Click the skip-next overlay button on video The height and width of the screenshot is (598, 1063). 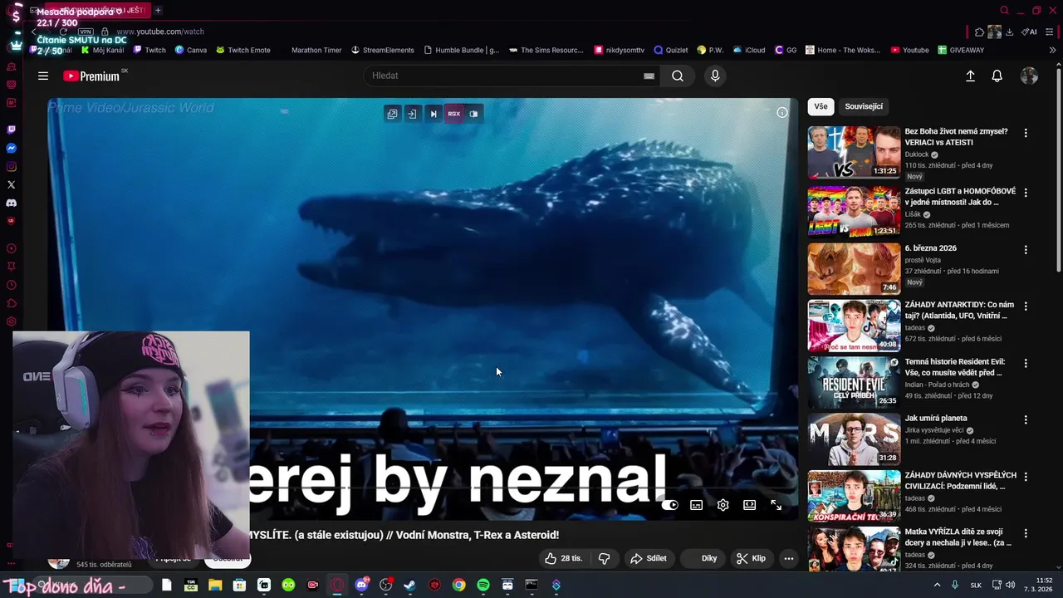point(433,114)
